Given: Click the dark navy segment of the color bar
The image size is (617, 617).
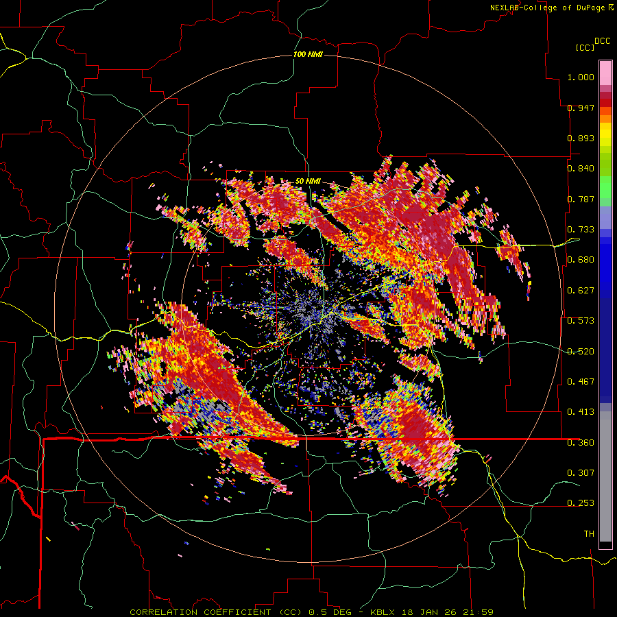Looking at the screenshot, I should point(605,350).
